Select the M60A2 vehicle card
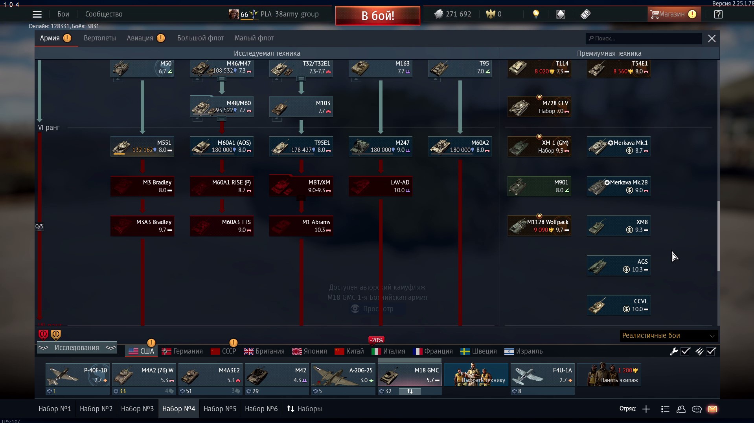 coord(460,147)
